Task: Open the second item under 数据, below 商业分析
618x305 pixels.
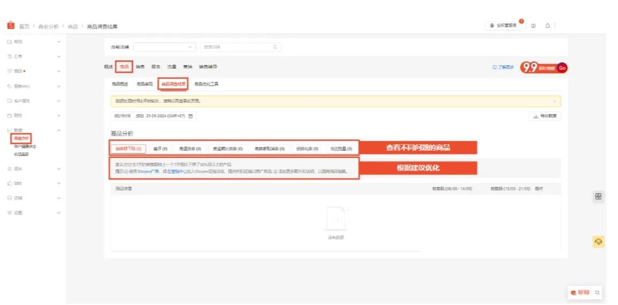Action: click(25, 147)
